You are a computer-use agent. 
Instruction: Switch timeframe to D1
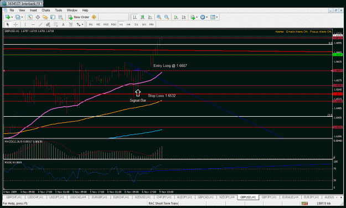click(x=136, y=24)
